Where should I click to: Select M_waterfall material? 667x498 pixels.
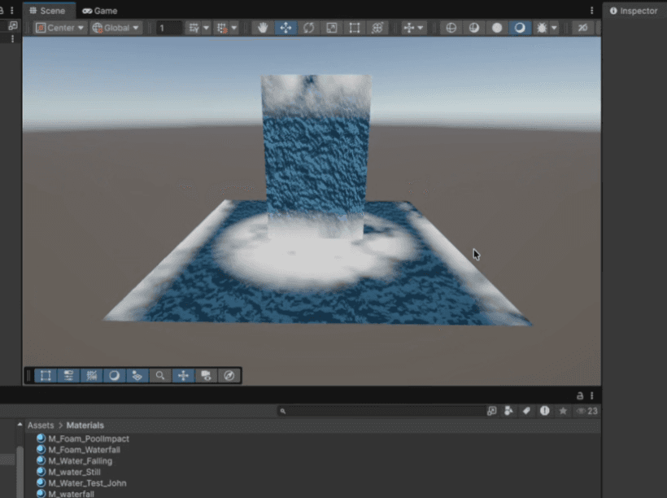coord(66,494)
